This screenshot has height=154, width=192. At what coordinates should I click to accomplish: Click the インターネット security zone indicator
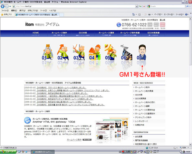152,148
